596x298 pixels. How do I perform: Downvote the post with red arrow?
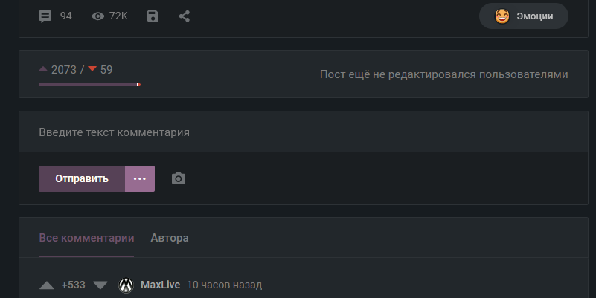pyautogui.click(x=92, y=70)
